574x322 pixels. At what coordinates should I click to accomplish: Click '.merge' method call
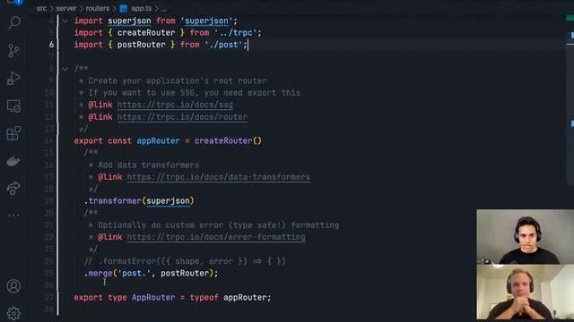pyautogui.click(x=98, y=274)
